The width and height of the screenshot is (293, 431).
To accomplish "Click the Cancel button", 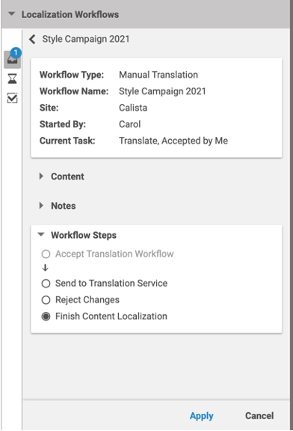I will point(259,415).
